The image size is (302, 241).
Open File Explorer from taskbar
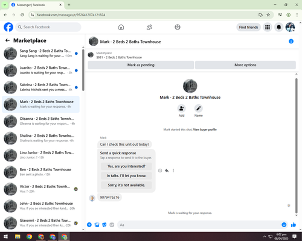(18, 237)
